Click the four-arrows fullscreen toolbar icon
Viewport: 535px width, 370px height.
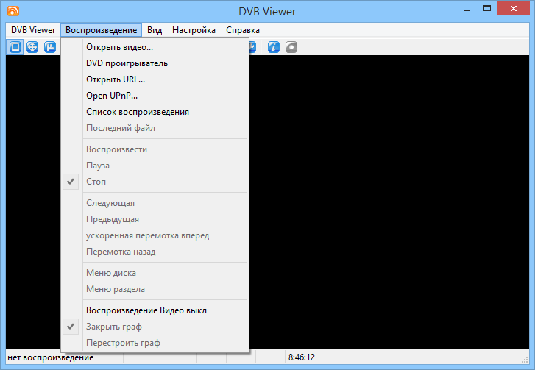(x=32, y=47)
